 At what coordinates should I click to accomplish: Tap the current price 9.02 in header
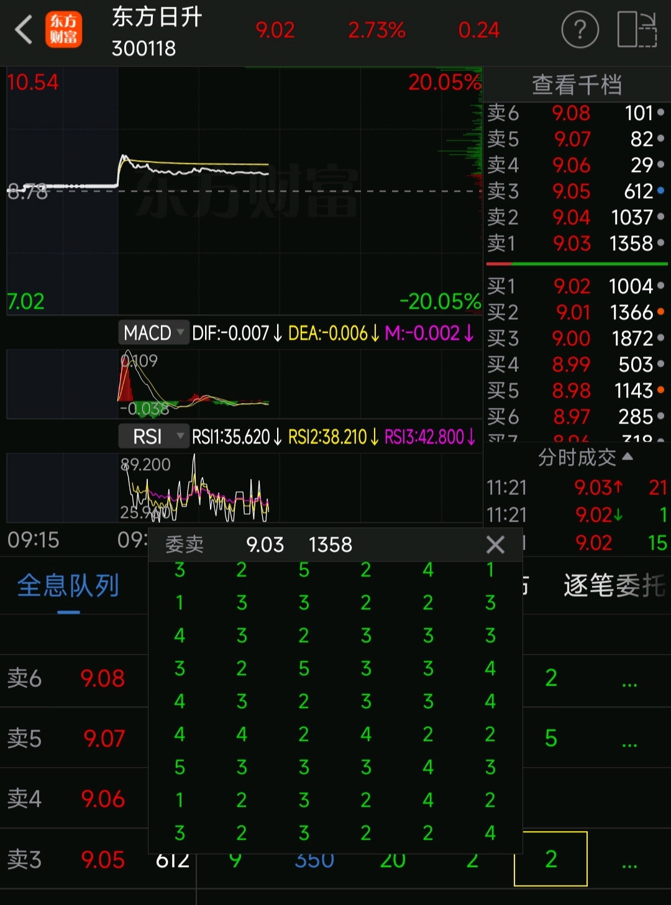pos(275,30)
